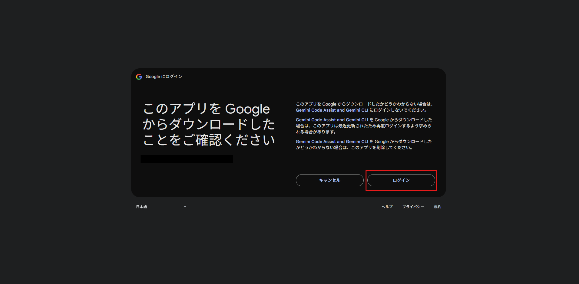The height and width of the screenshot is (284, 579).
Task: Click the text からダウンロードしたかどうかわからない場合は in first paragraph
Action: coord(385,104)
